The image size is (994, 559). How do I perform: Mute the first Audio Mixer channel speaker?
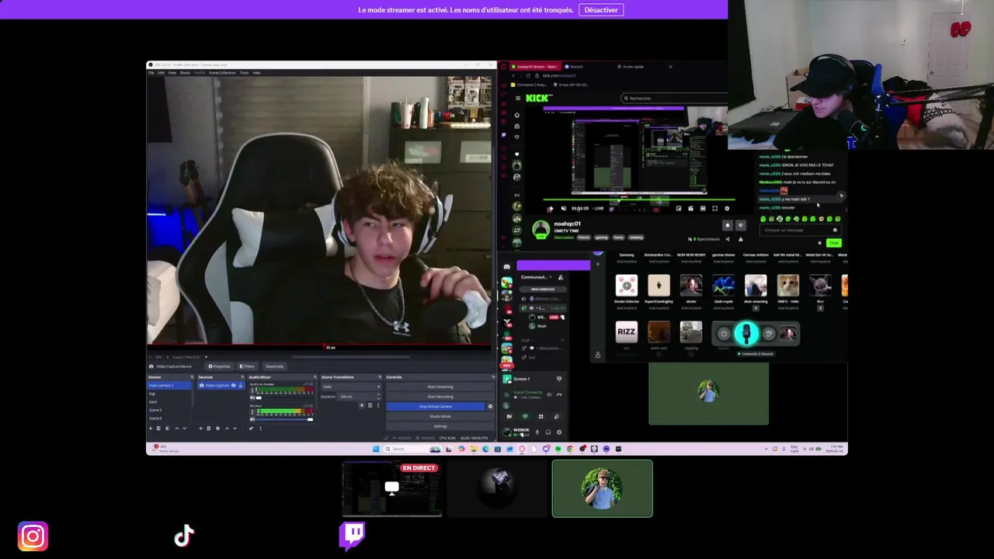(x=252, y=398)
